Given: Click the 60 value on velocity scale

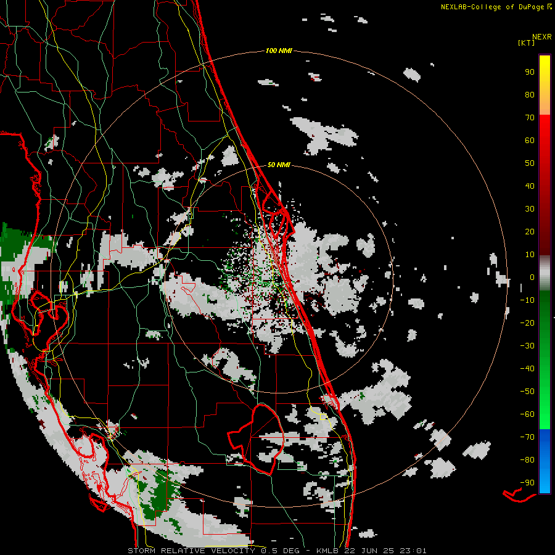Looking at the screenshot, I should [x=530, y=141].
